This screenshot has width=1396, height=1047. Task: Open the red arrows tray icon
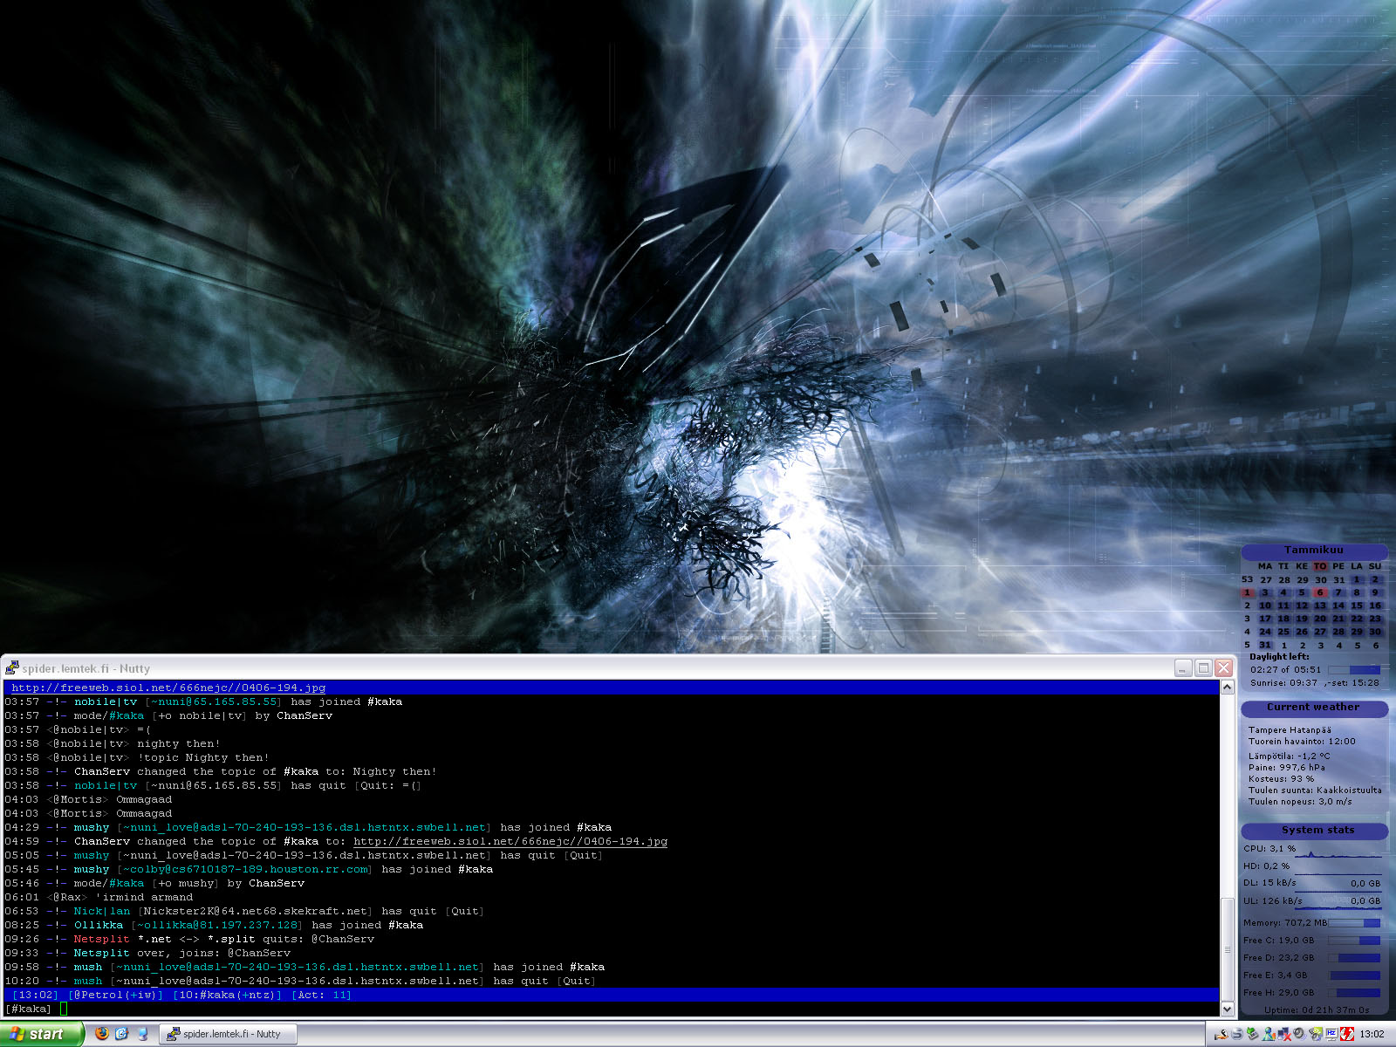pos(1347,1034)
